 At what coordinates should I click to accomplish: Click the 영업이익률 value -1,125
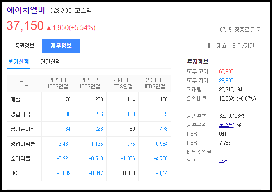96,144
